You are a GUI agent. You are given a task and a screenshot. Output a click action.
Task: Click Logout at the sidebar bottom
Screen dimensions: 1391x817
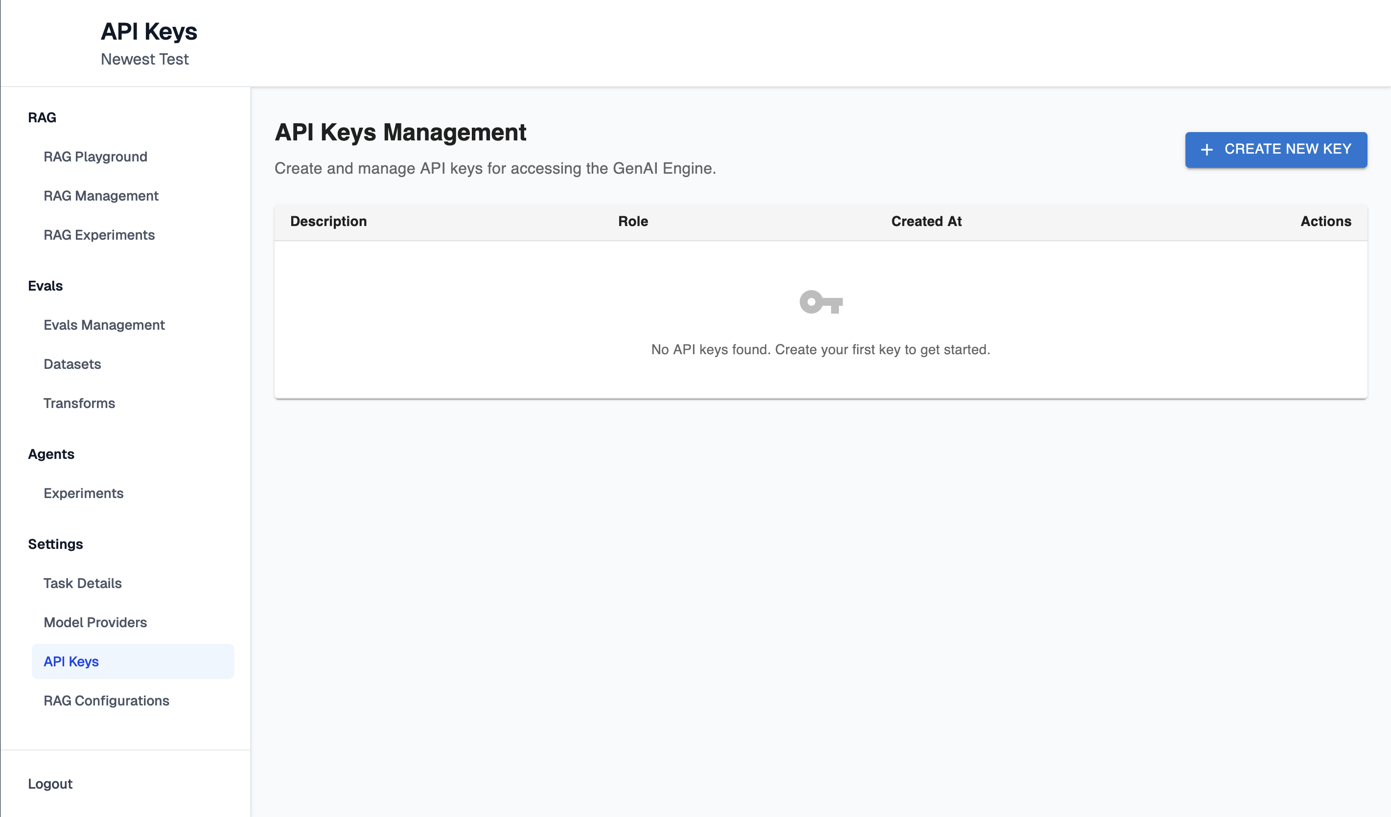(x=50, y=784)
